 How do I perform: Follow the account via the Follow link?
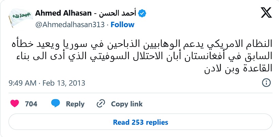(x=123, y=24)
